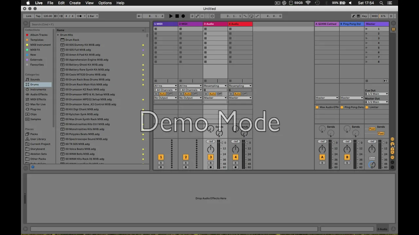
Task: Click Stop All Clips button
Action: (x=367, y=81)
